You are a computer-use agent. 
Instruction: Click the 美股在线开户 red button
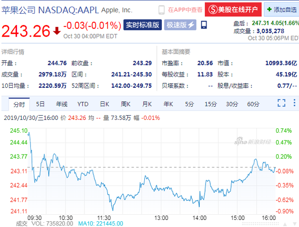(x=233, y=9)
